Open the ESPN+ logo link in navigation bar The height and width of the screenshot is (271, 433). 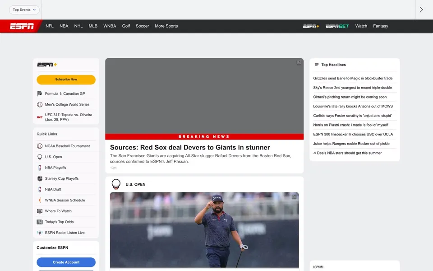311,26
